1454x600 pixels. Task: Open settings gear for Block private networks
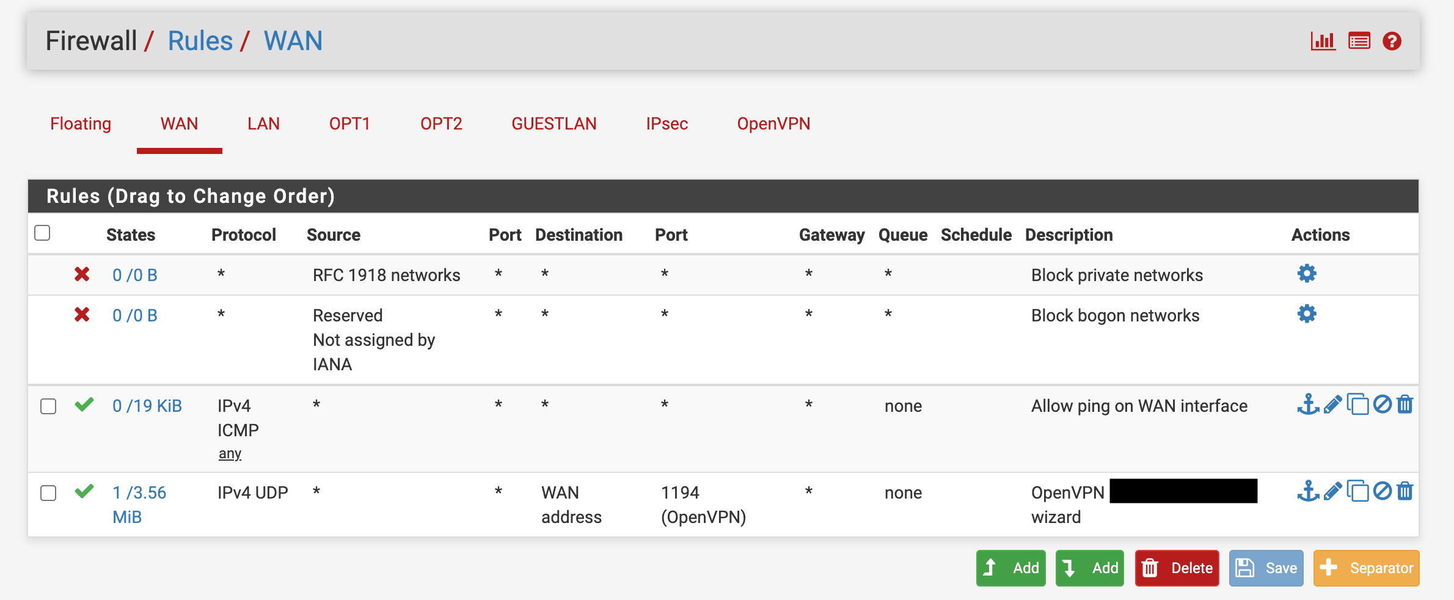[1307, 274]
